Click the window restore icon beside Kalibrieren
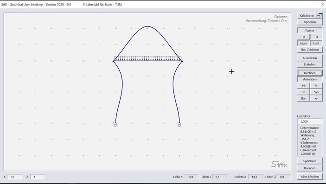326x184 pixels. coord(319,16)
